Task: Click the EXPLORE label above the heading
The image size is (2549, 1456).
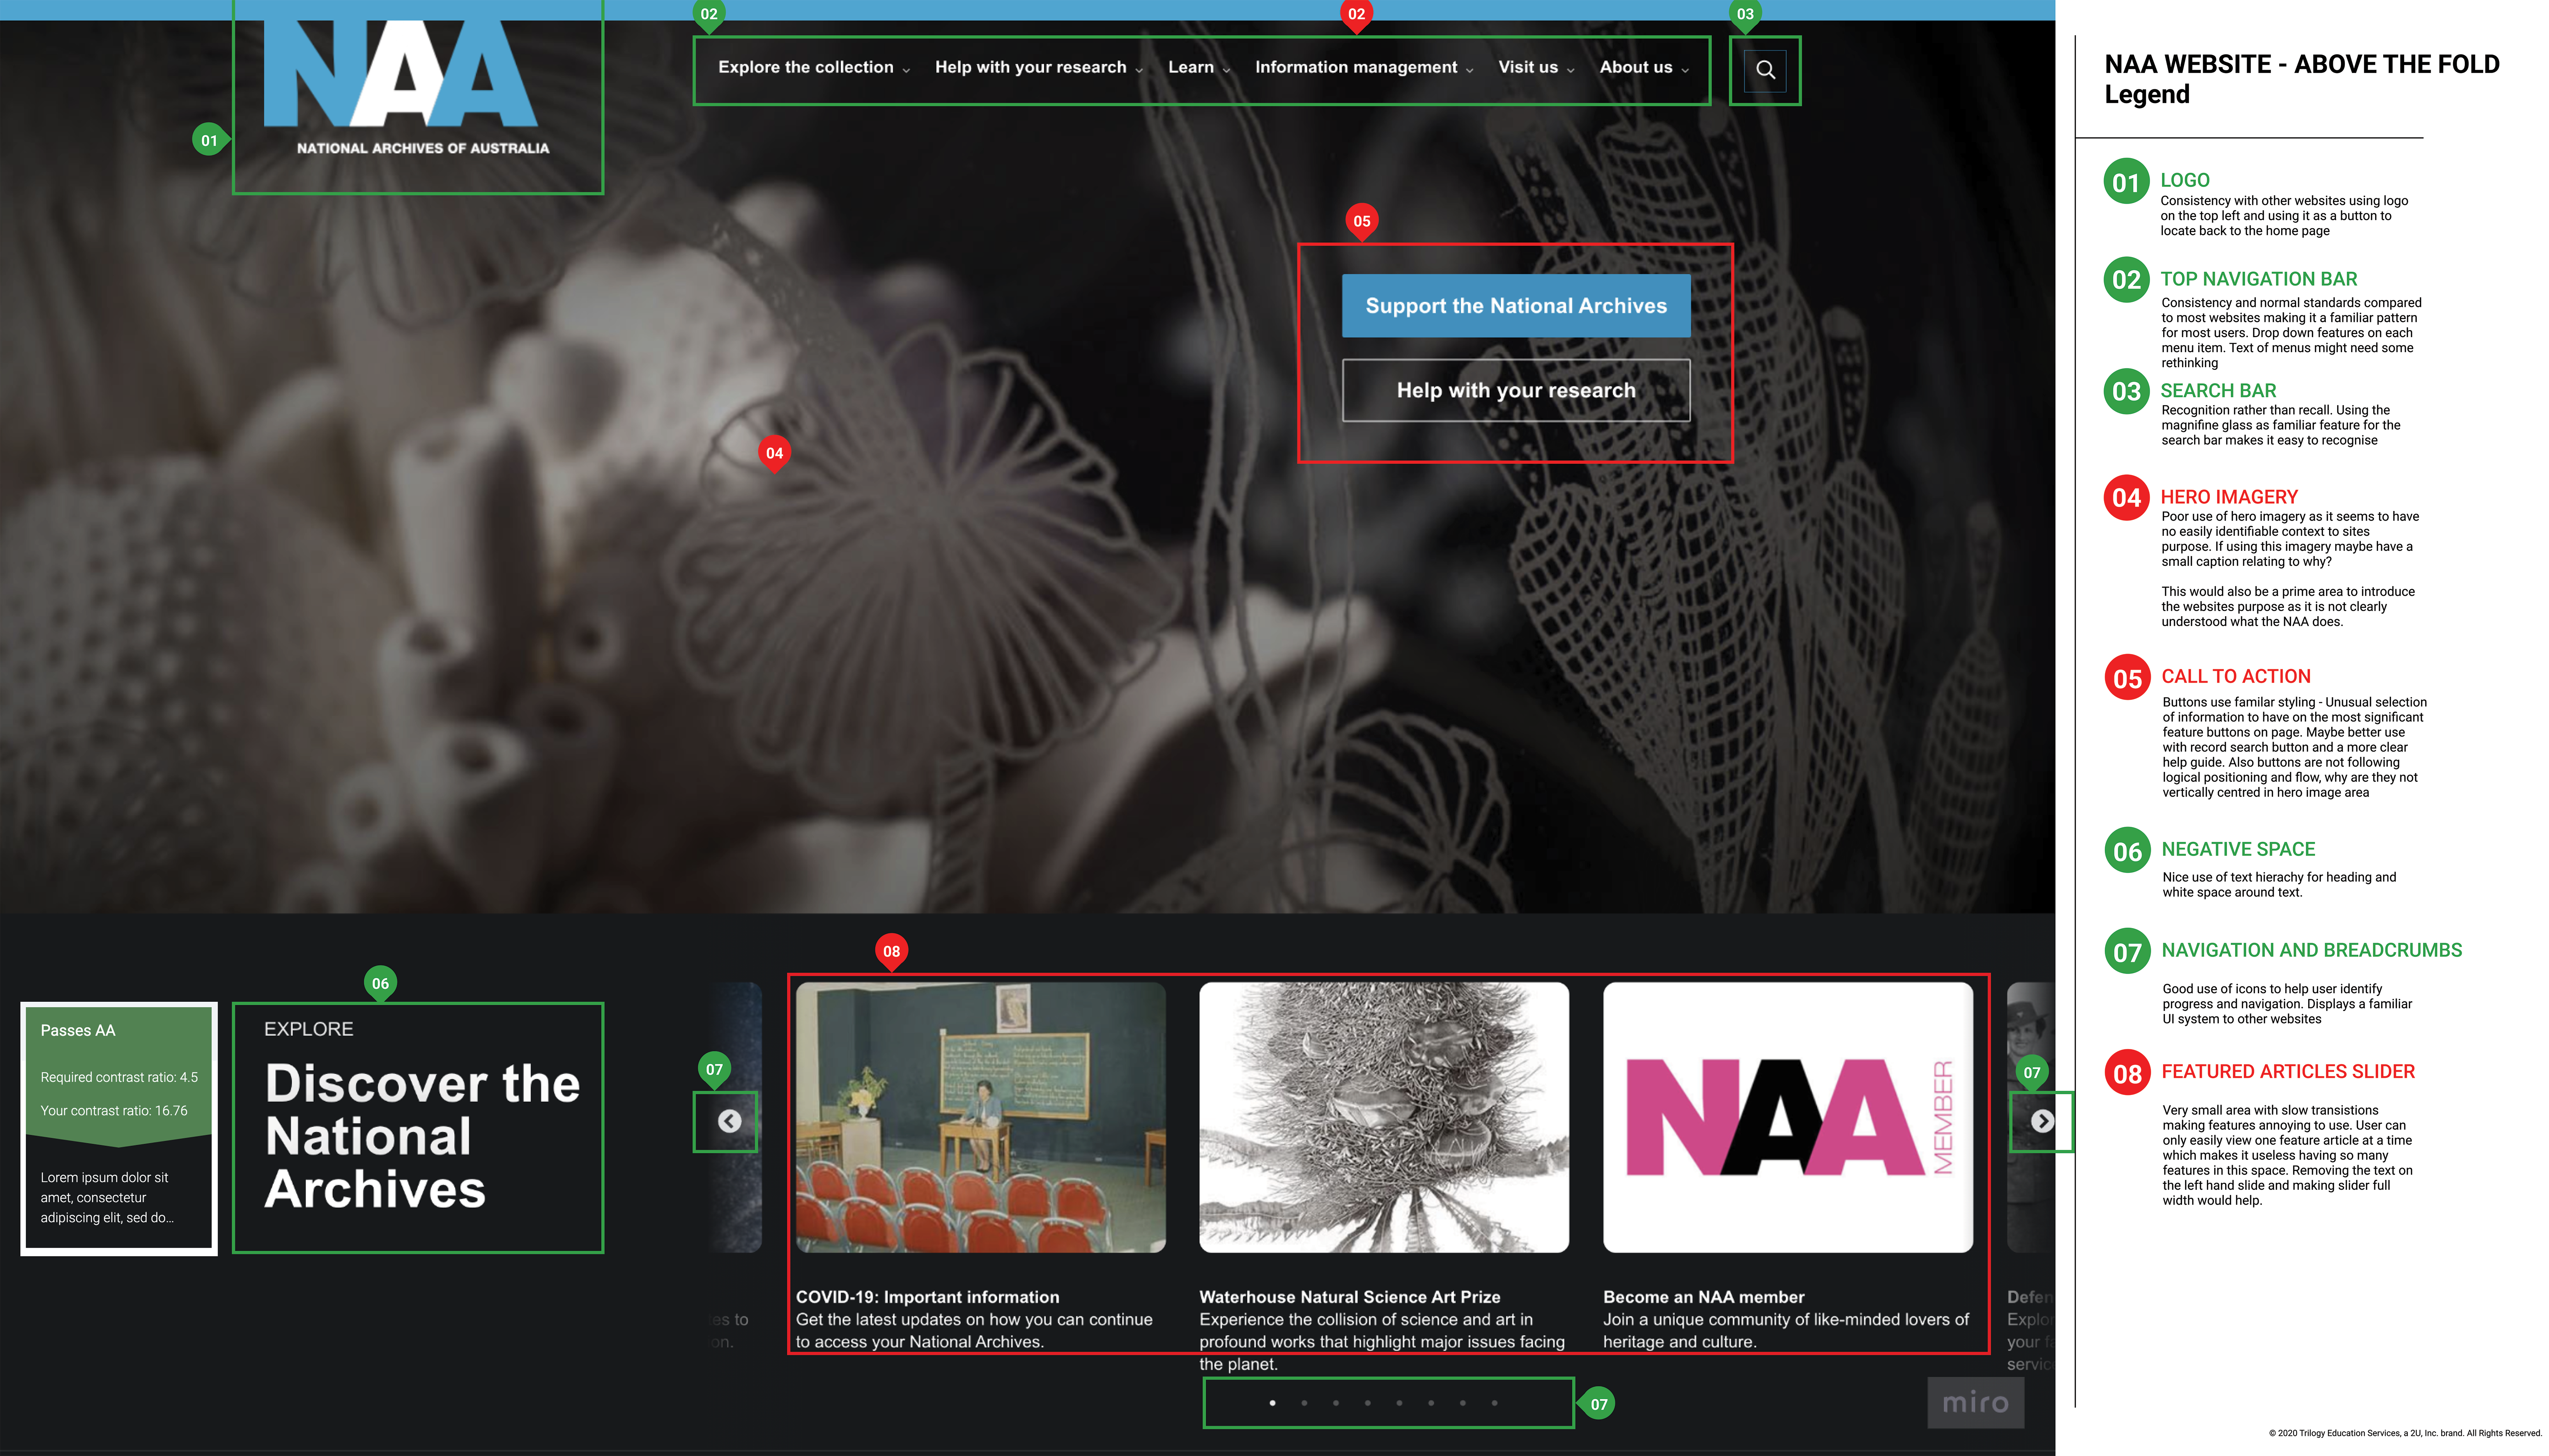Action: tap(308, 1028)
